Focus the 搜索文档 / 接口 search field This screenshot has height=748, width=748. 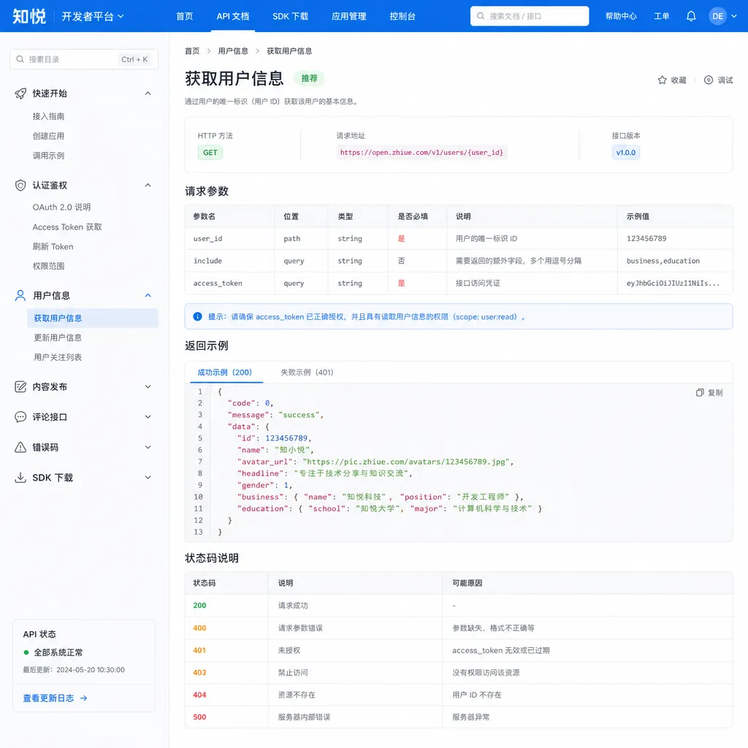coord(530,16)
